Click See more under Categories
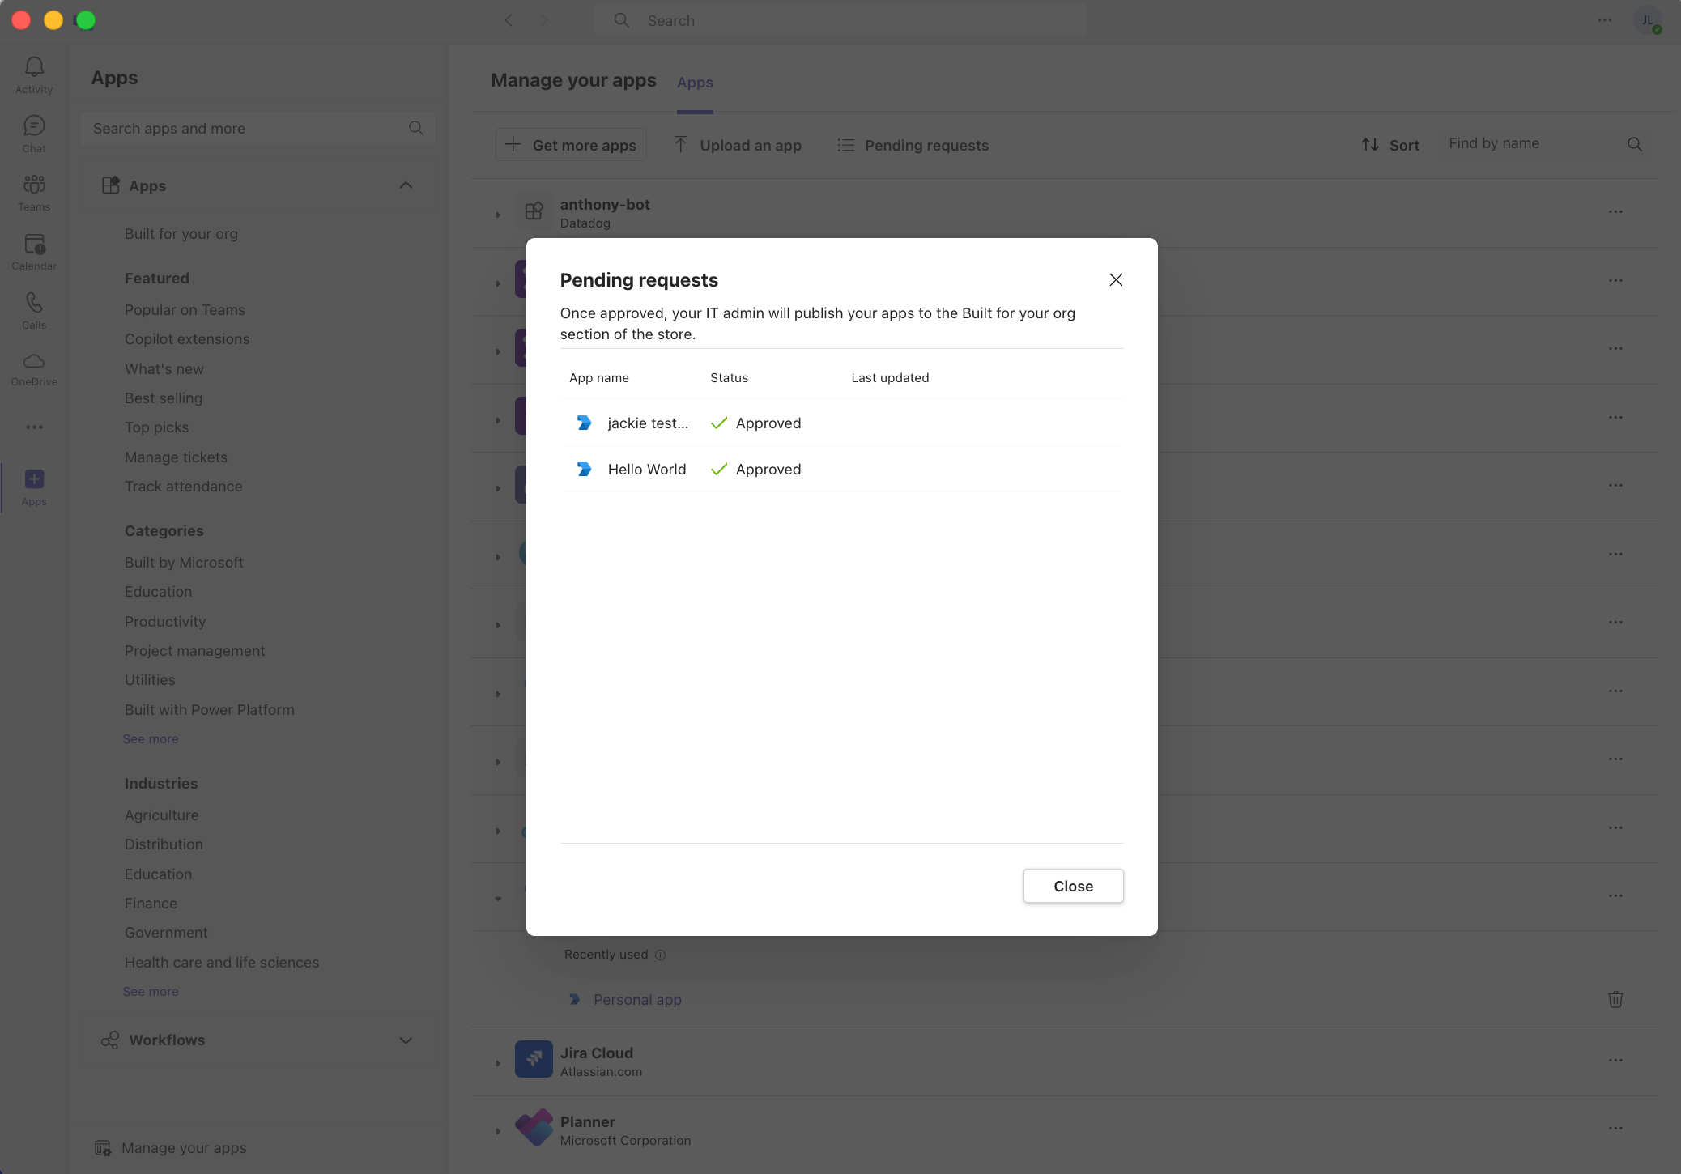Viewport: 1681px width, 1174px height. (x=151, y=738)
